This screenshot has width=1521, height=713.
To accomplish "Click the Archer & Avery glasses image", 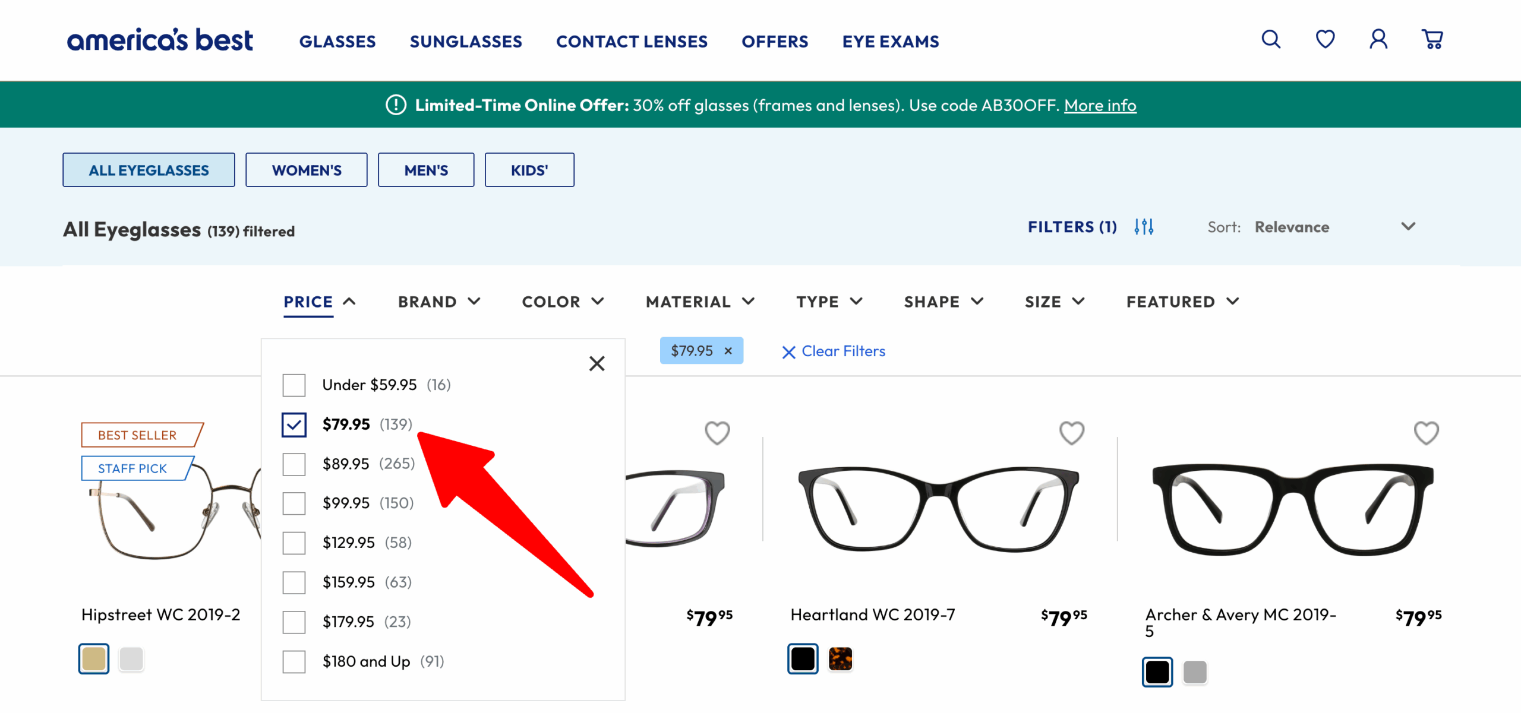I will [x=1293, y=509].
